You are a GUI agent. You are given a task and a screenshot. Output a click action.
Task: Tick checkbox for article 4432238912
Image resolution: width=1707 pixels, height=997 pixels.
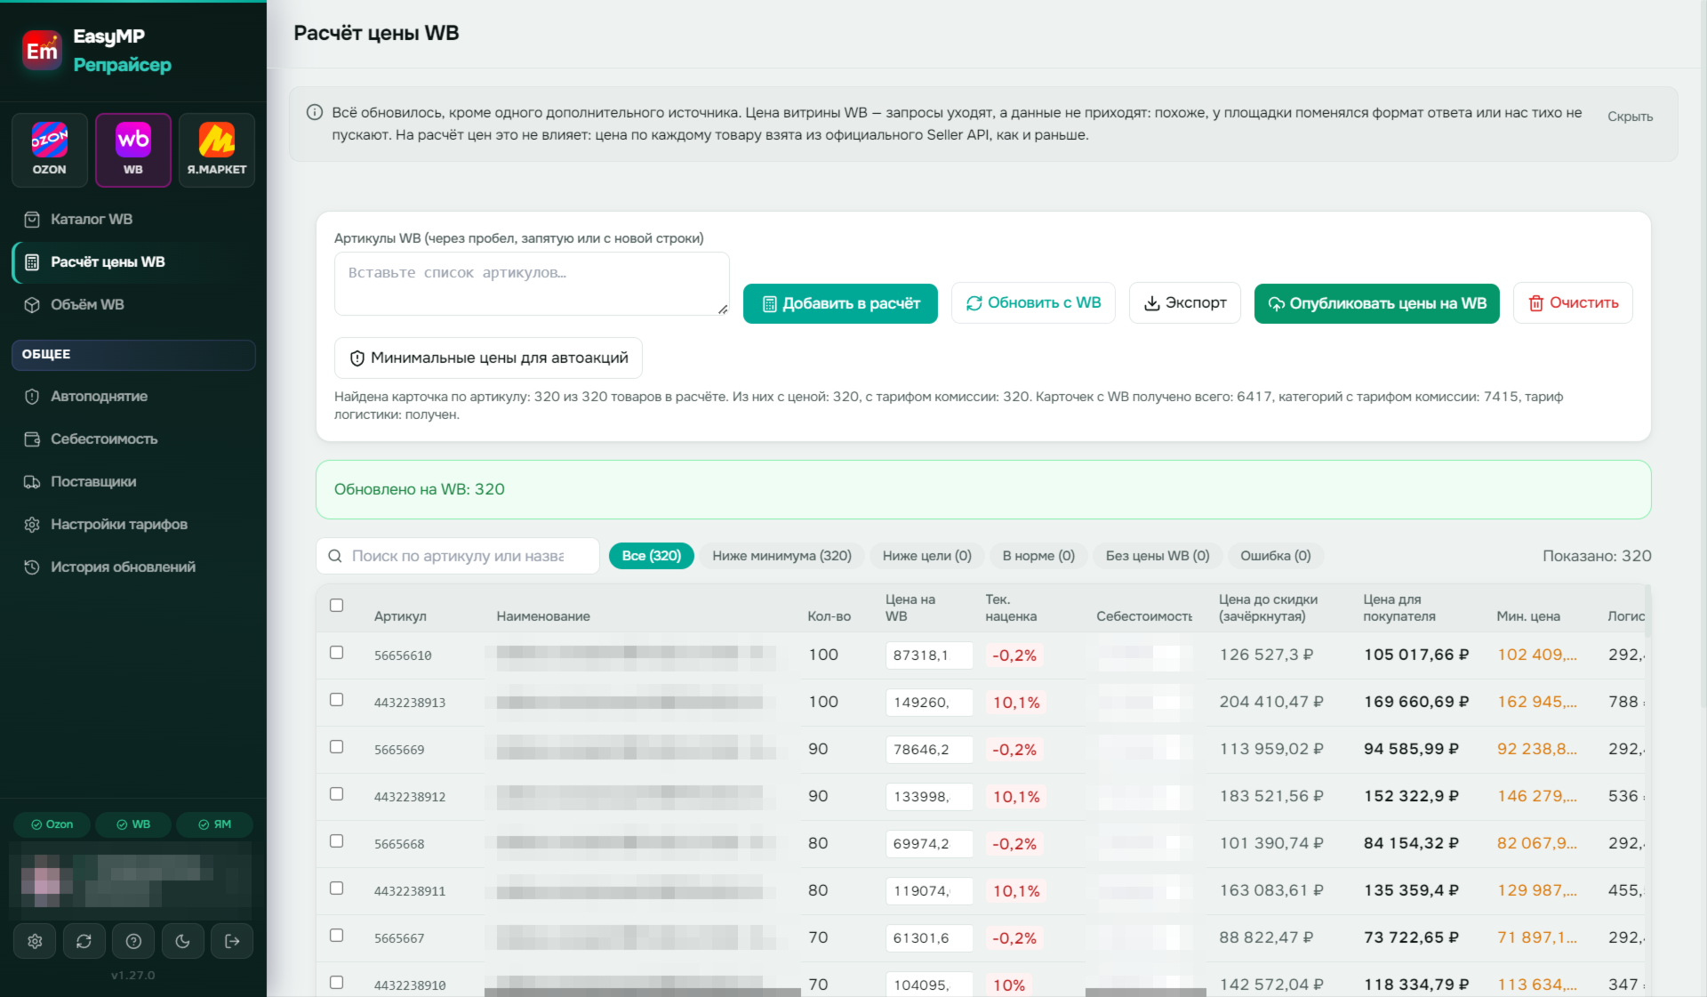click(x=336, y=793)
